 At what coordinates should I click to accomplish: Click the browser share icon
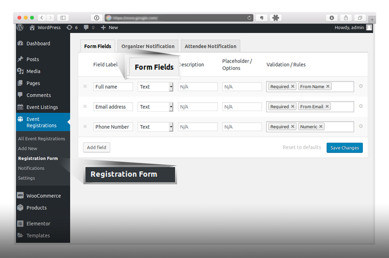(x=346, y=18)
